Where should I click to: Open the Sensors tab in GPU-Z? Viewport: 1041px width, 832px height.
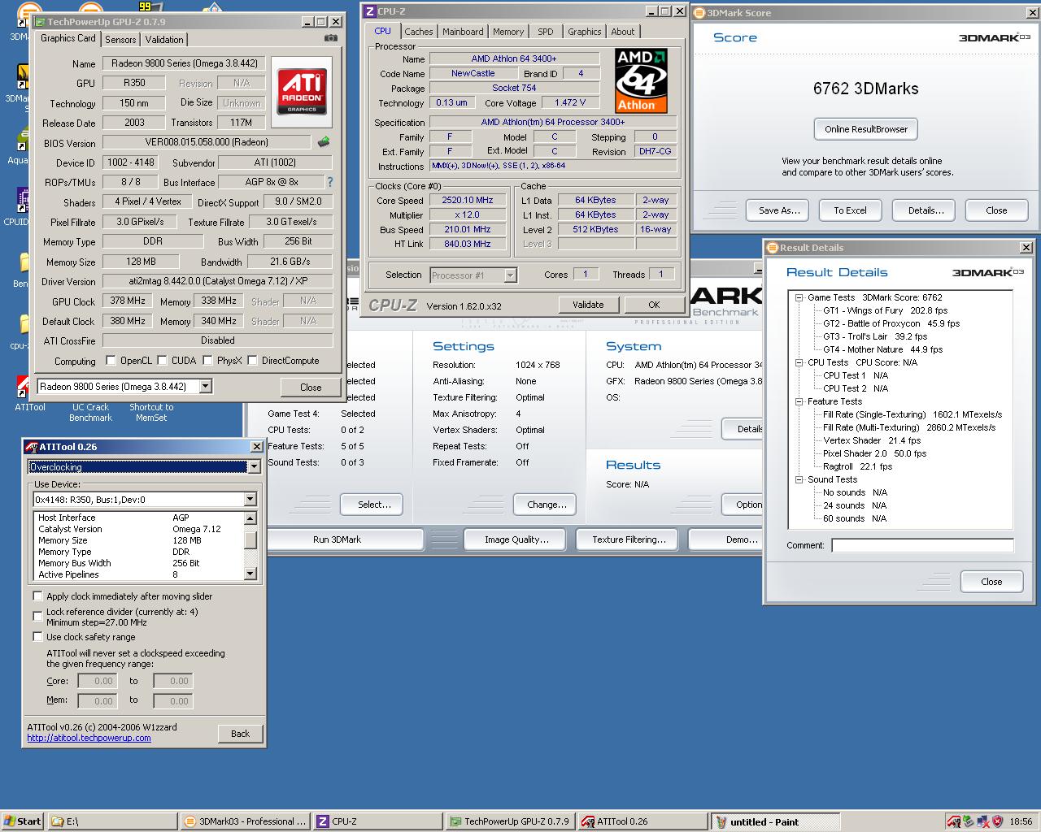coord(120,39)
